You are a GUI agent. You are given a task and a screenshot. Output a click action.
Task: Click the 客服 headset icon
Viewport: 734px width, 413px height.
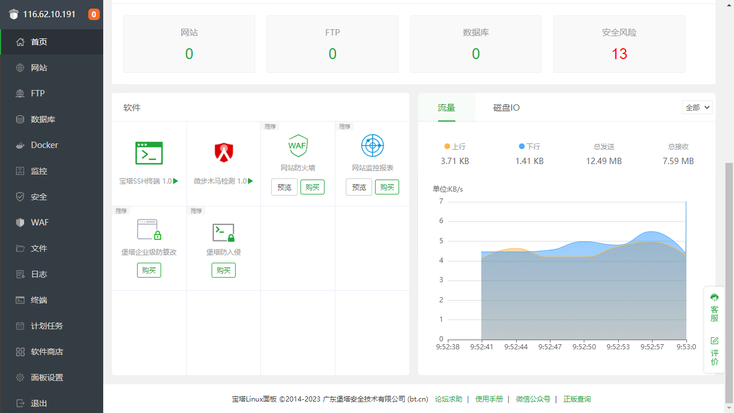click(x=715, y=297)
